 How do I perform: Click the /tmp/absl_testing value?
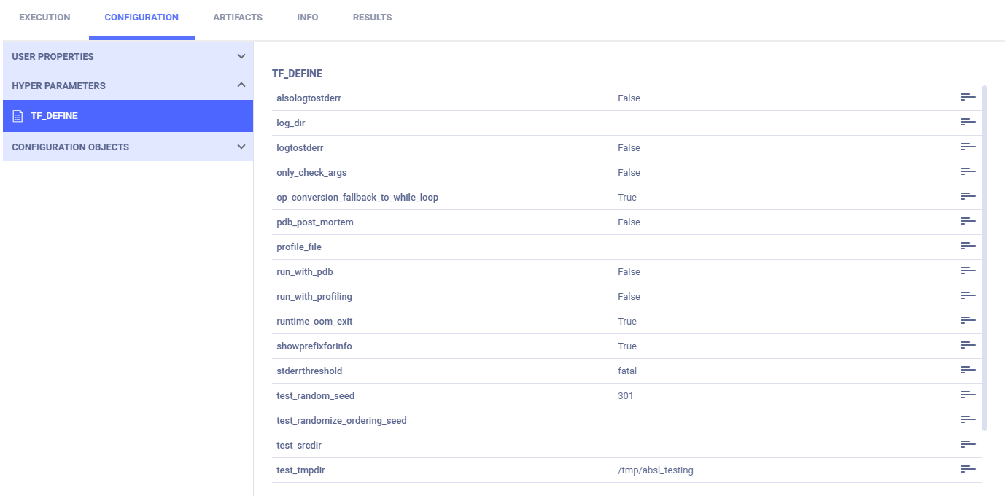(x=655, y=470)
